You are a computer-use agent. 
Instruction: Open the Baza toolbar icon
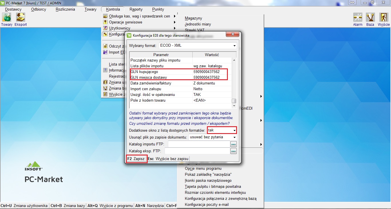[370, 17]
